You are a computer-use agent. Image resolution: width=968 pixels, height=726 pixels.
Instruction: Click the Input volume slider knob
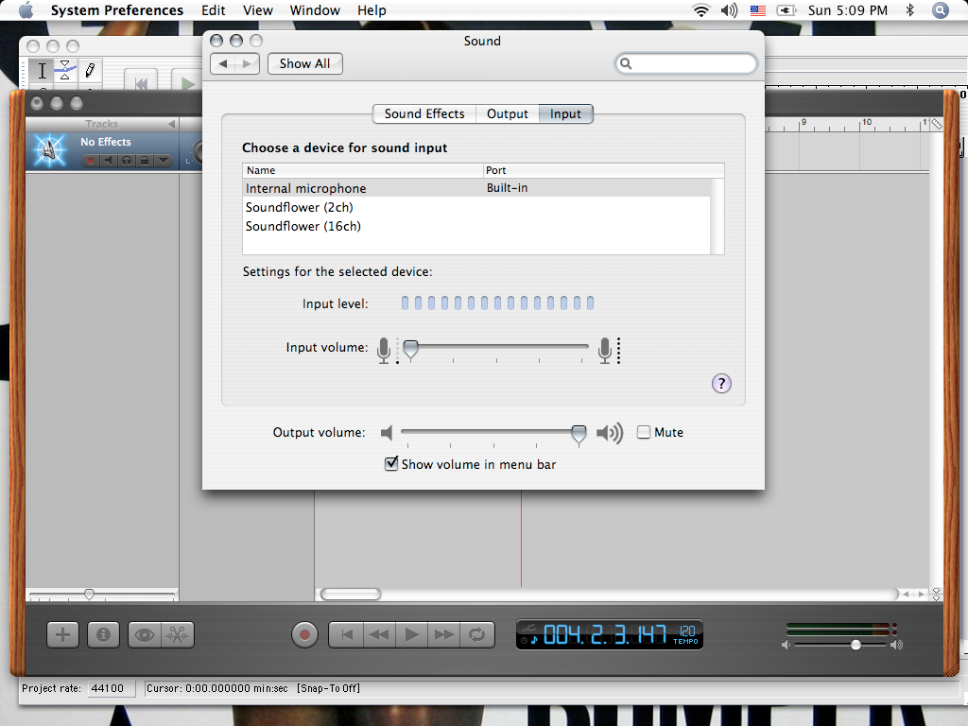(x=410, y=350)
